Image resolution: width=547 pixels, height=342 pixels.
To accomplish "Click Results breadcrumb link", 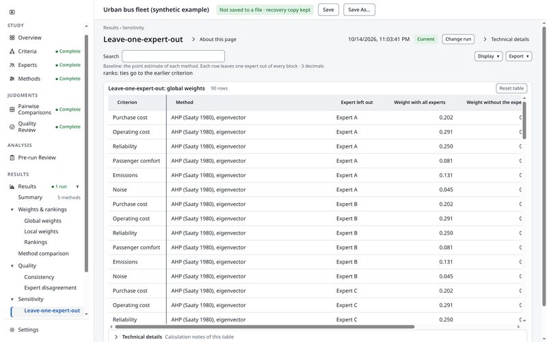I will [111, 27].
